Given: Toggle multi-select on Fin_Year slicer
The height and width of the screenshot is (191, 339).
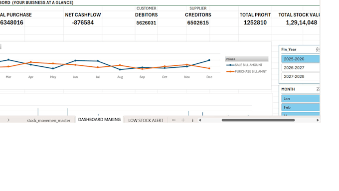Looking at the screenshot, I should [x=318, y=49].
